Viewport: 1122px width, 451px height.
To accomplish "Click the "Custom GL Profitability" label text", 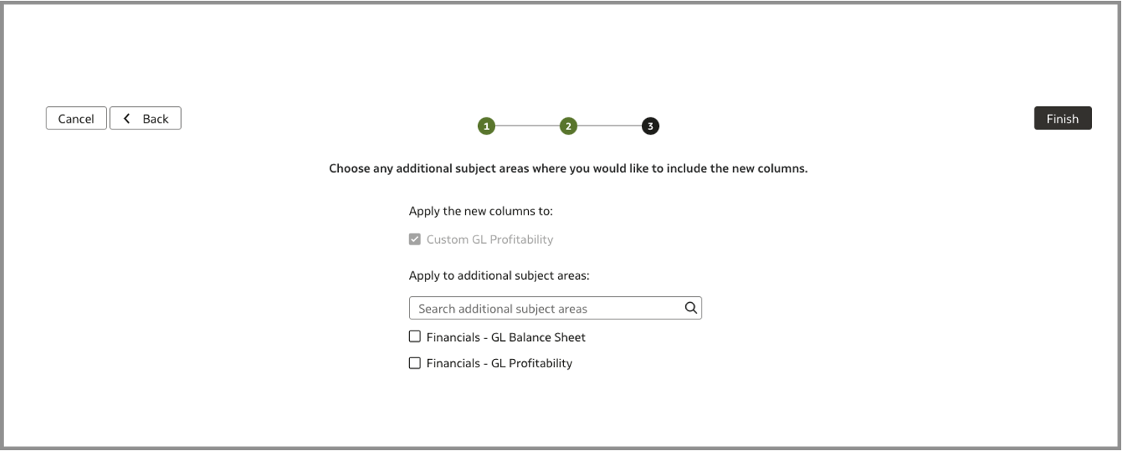I will (x=490, y=240).
